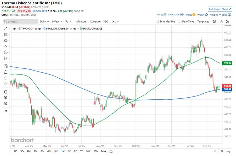Click the Symbol search input field
Screen dimensions: 236x156
pyautogui.click(x=20, y=22)
